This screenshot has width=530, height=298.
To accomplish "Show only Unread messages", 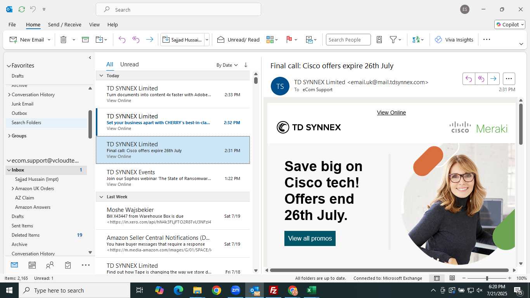I will point(129,64).
